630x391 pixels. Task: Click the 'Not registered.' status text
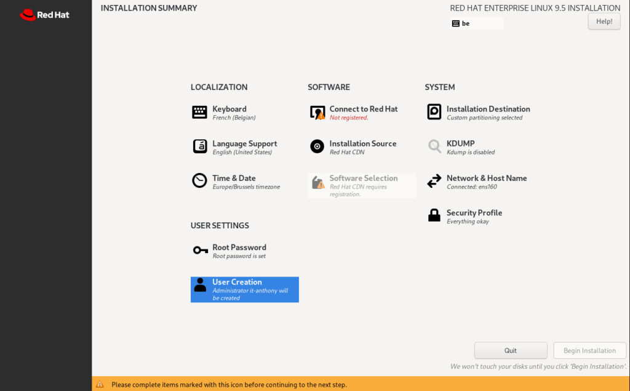pos(349,118)
